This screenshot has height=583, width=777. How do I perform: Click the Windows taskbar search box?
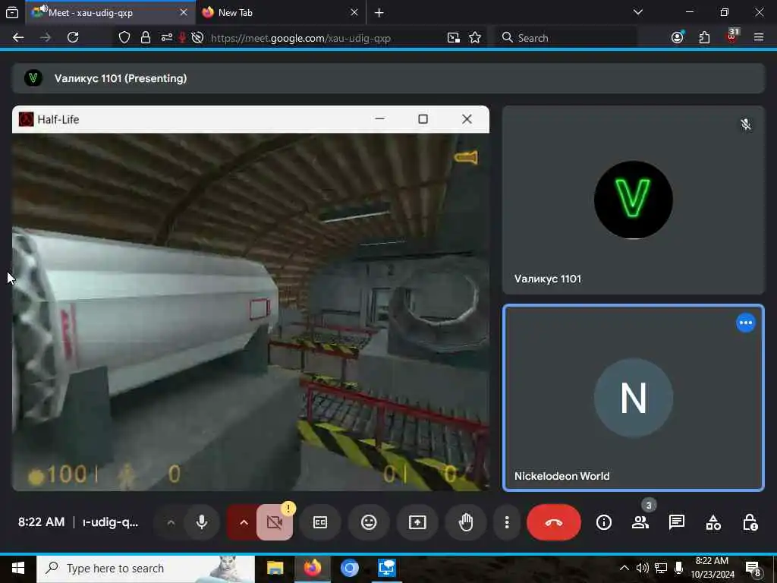146,569
